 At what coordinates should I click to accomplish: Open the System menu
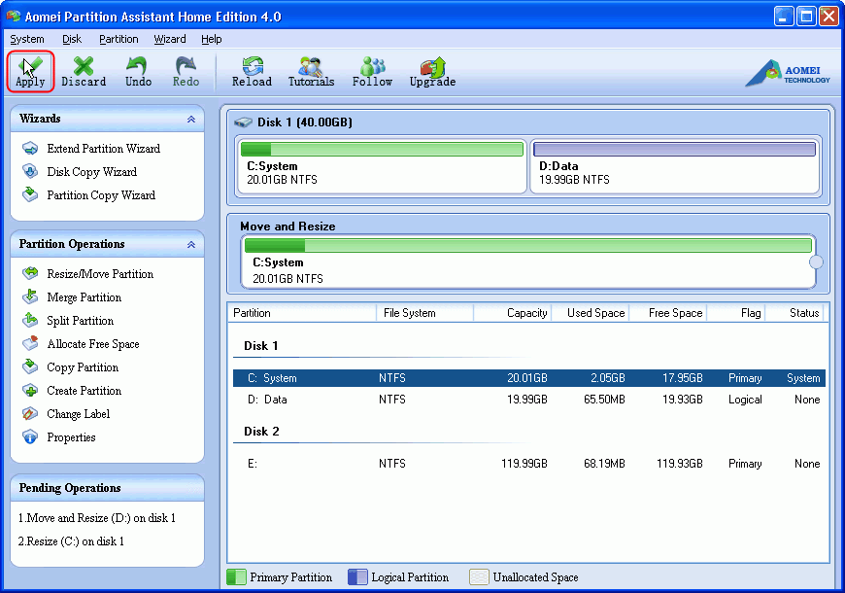[26, 39]
